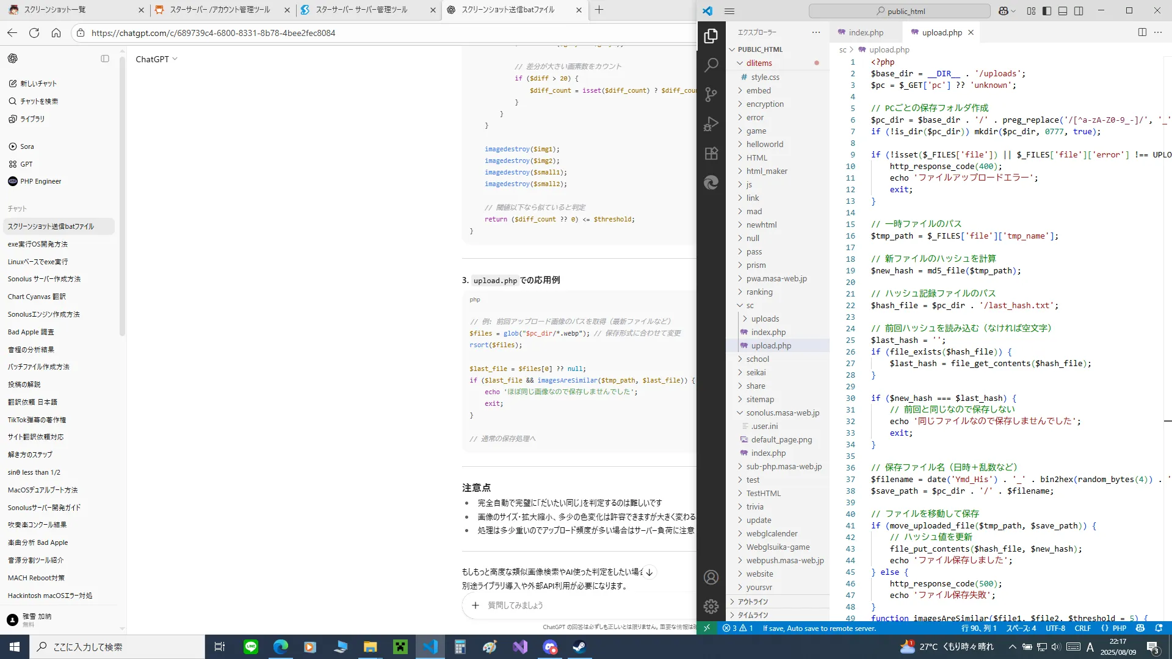1172x659 pixels.
Task: Open the Search view in activity bar
Action: click(711, 65)
